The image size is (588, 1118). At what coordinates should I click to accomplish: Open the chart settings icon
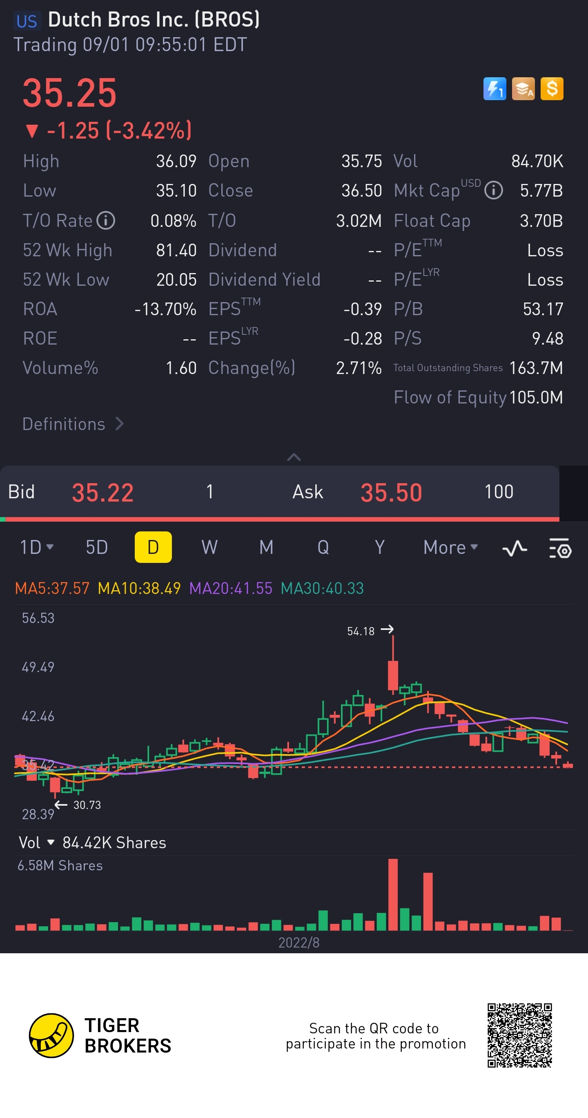tap(560, 548)
